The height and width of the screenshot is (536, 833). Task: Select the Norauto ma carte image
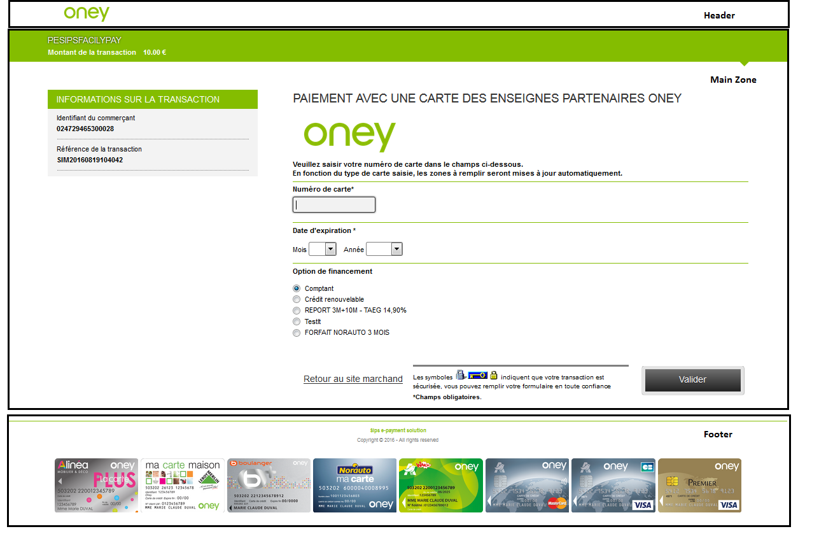354,485
